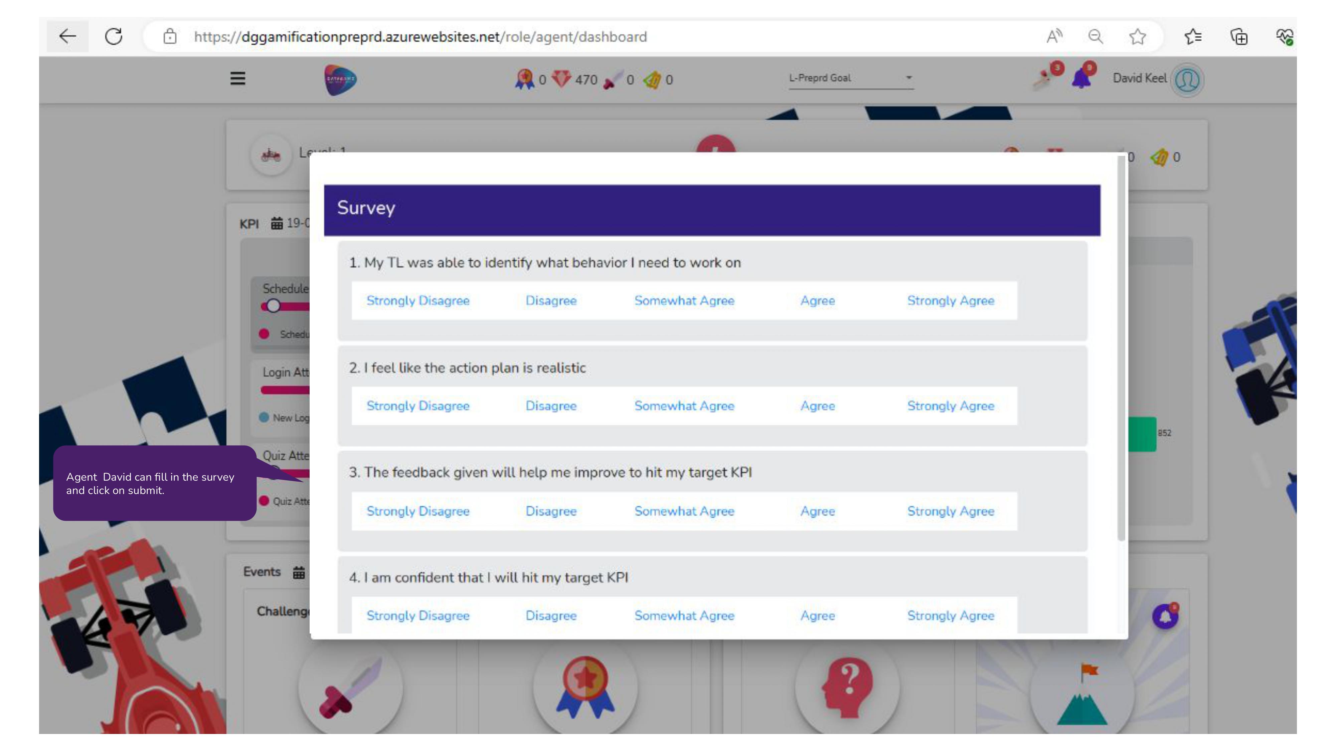Screen dimensions: 1336x751
Task: Open browser Collections
Action: [x=1239, y=36]
